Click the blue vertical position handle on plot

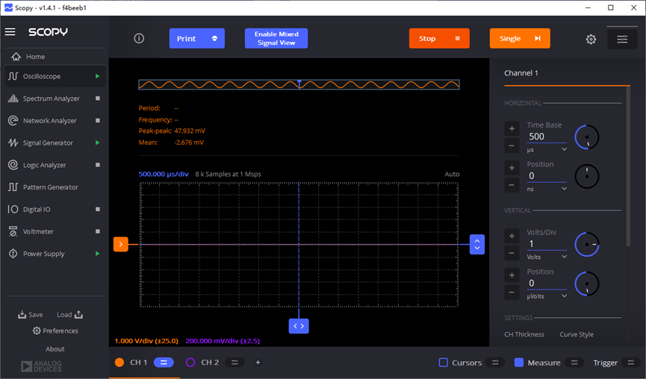(477, 245)
